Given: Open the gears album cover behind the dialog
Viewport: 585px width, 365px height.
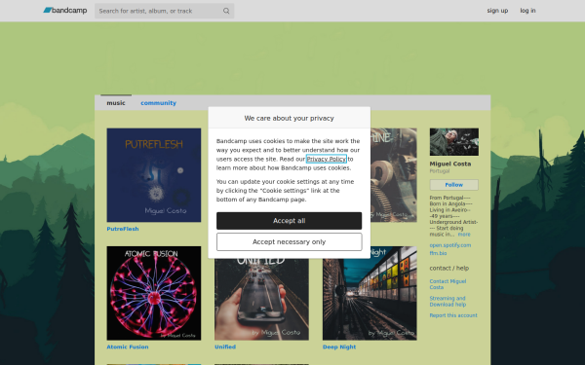Looking at the screenshot, I should [x=394, y=175].
